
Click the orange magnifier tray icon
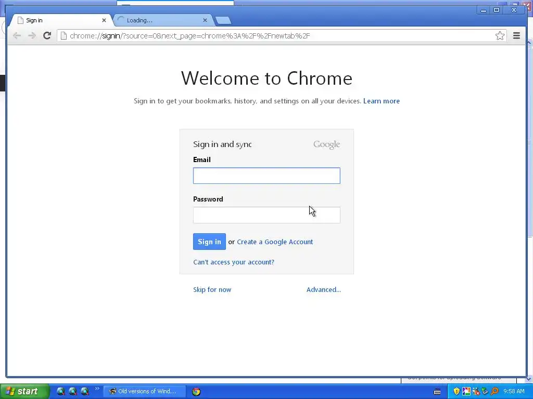coord(494,391)
